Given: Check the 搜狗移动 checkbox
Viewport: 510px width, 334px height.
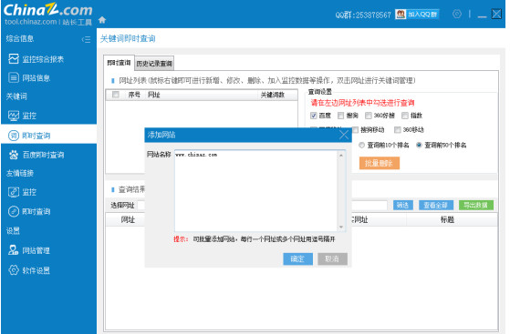Looking at the screenshot, I should point(355,130).
